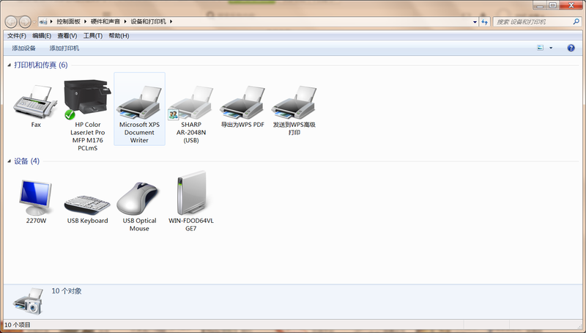
Task: Click the refresh address bar button
Action: [x=484, y=22]
